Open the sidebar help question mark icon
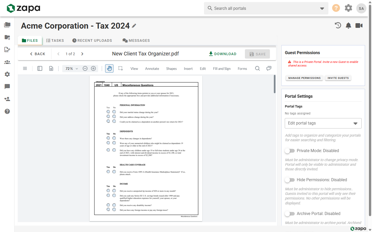Viewport: 372px width, 232px height. pyautogui.click(x=7, y=111)
